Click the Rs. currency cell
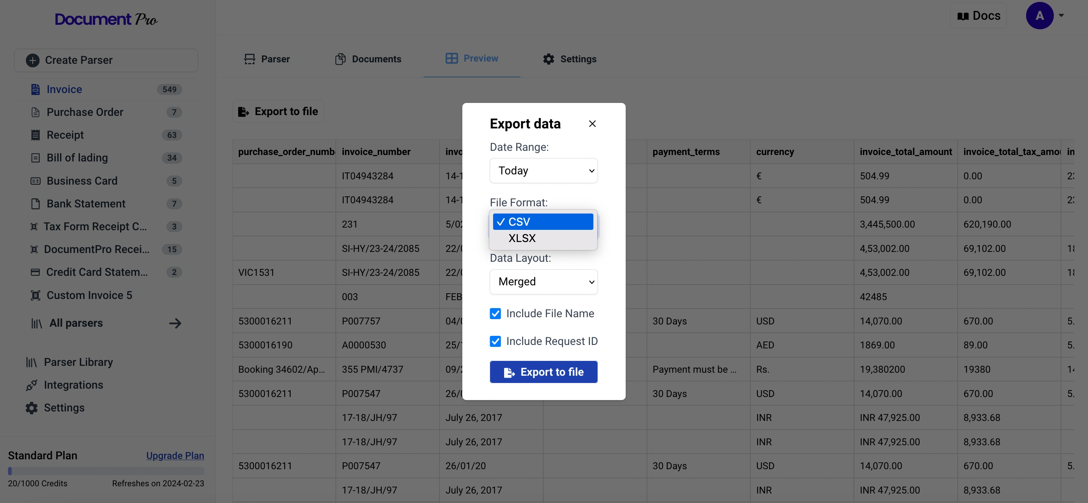Image resolution: width=1088 pixels, height=503 pixels. pyautogui.click(x=802, y=370)
